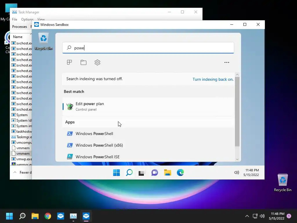Select the Taskmgr.exe process row
This screenshot has width=297, height=223.
click(x=21, y=137)
